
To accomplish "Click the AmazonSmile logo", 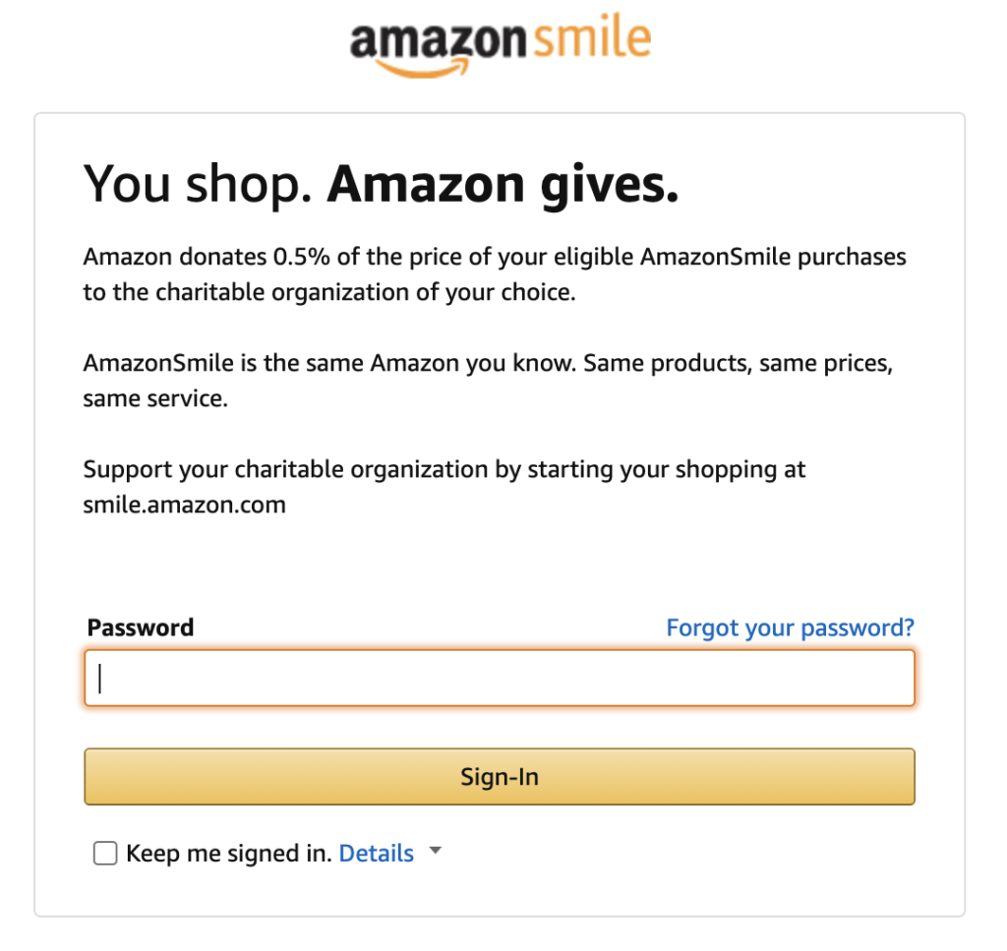I will [500, 44].
